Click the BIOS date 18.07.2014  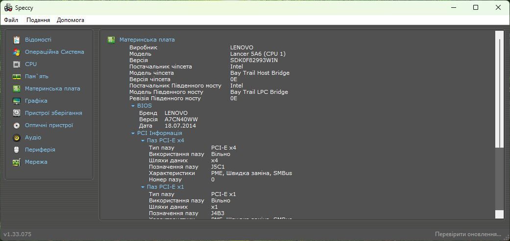point(180,126)
